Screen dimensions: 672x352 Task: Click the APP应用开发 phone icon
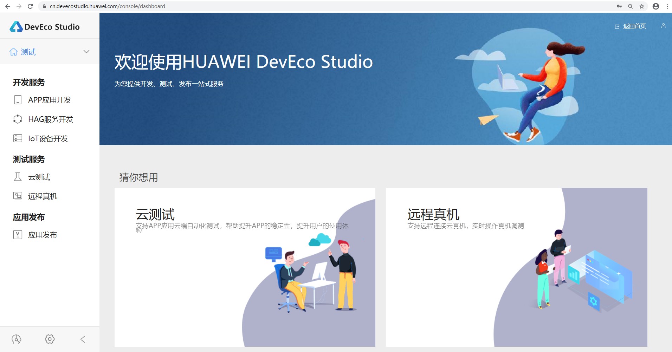click(x=18, y=100)
